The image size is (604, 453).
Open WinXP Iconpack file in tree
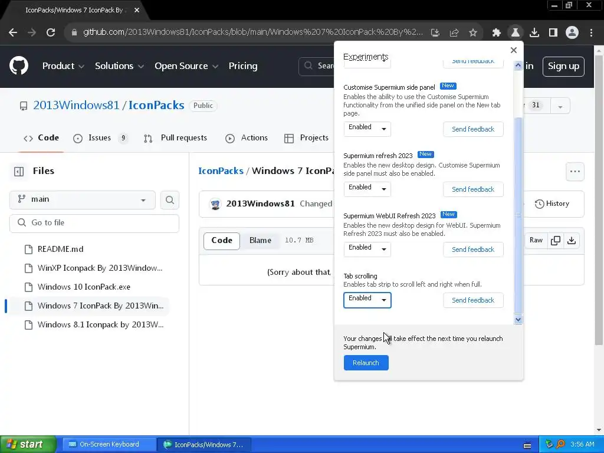coord(100,268)
